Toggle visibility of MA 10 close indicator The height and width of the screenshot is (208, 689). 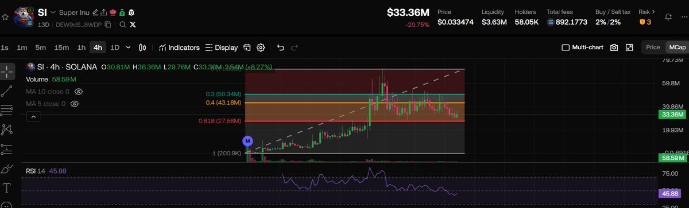pos(79,92)
